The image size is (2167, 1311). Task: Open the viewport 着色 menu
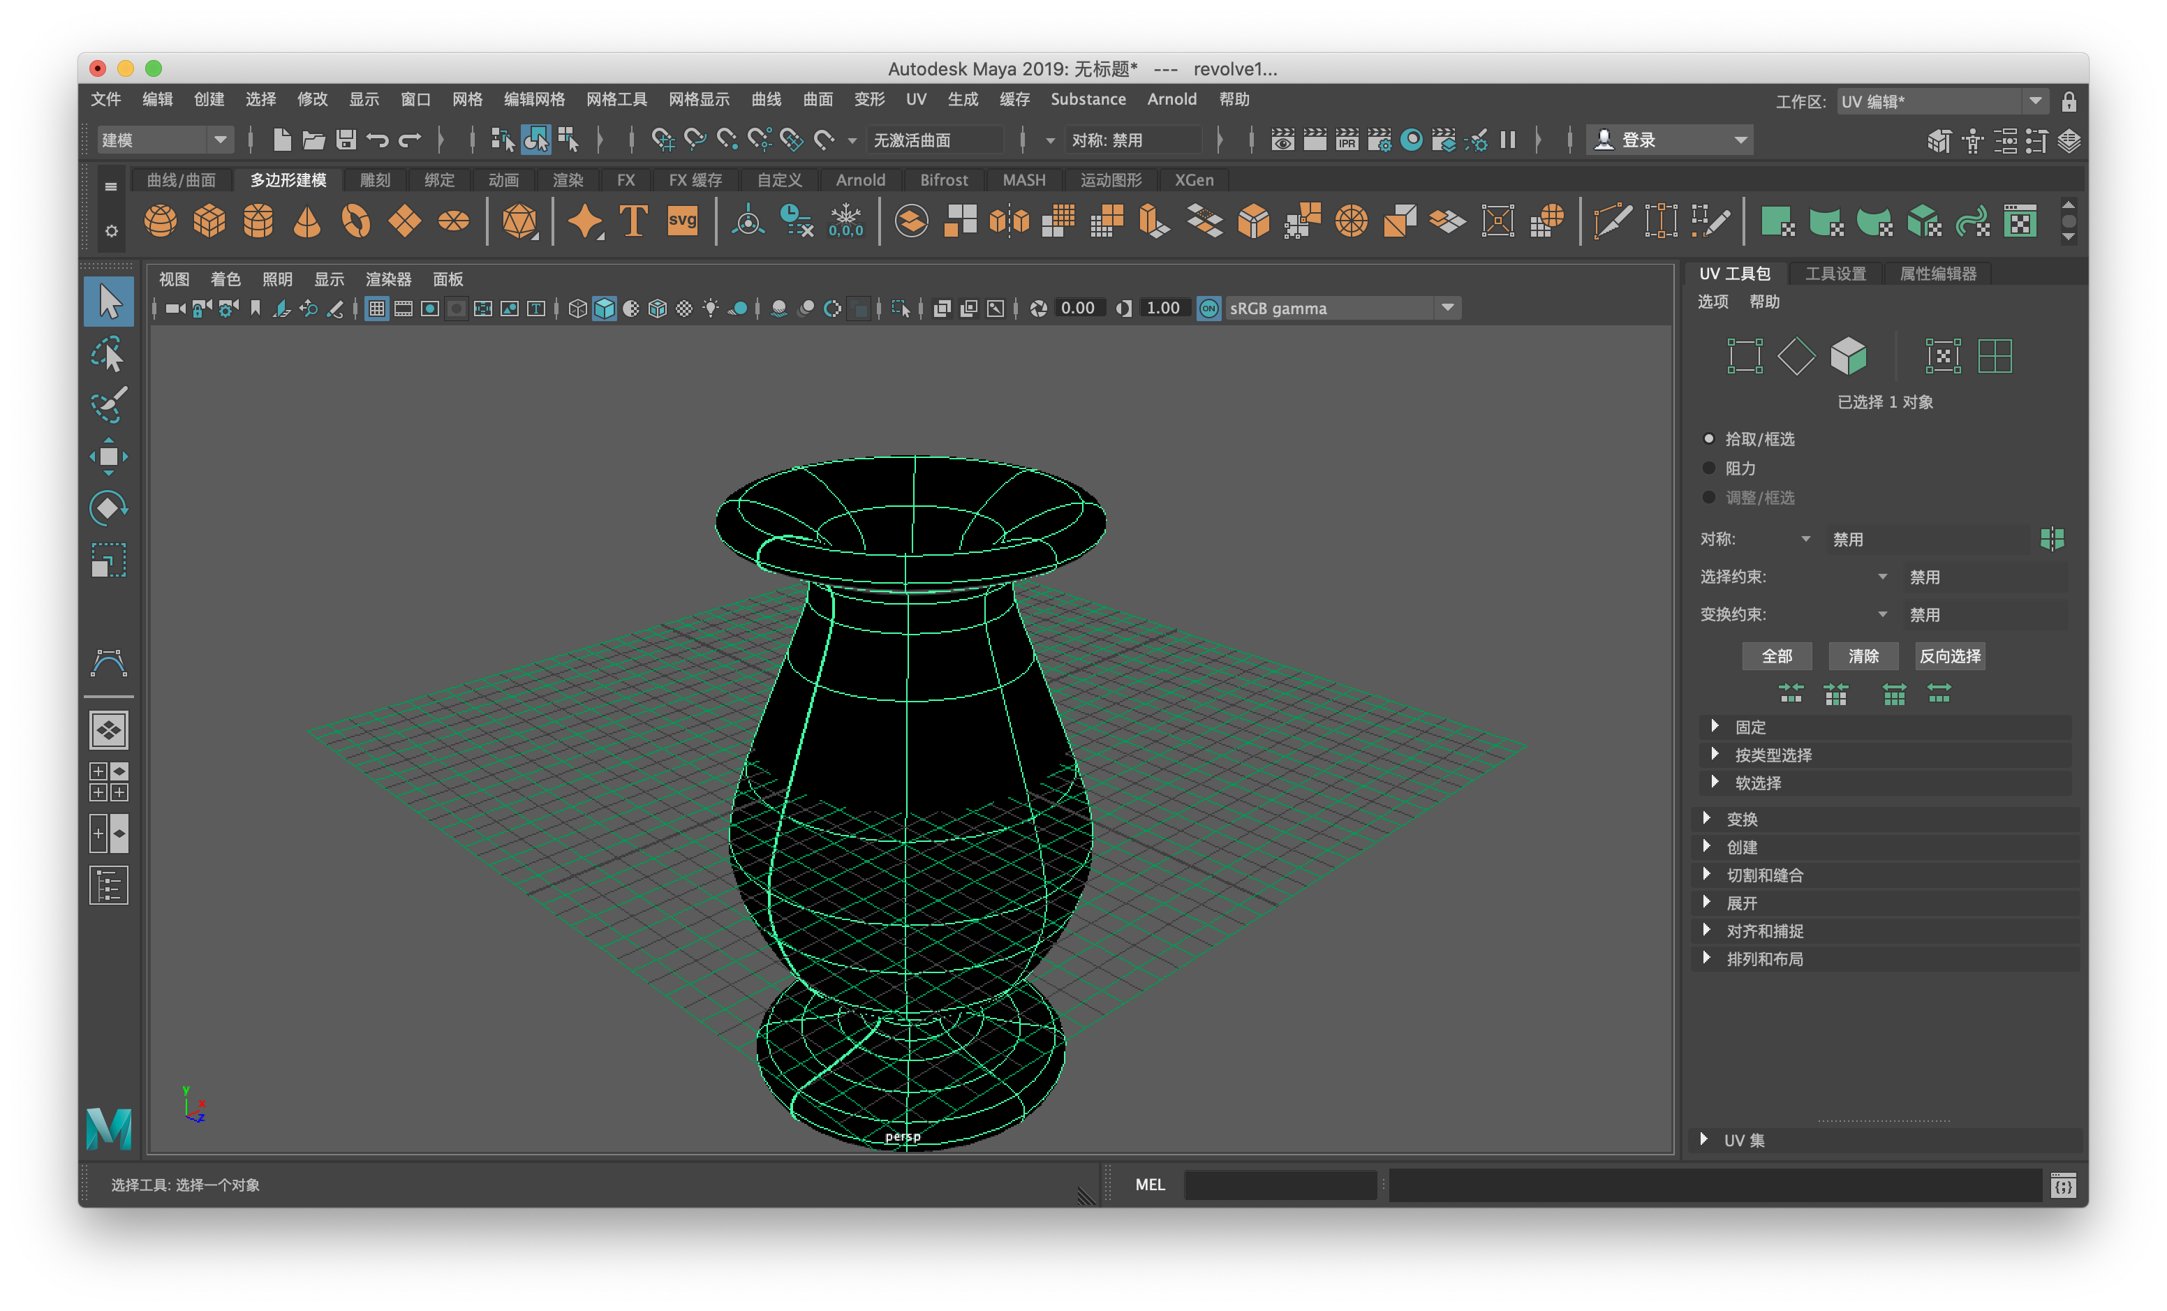point(225,279)
